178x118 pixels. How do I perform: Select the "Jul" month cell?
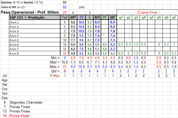coord(4,76)
